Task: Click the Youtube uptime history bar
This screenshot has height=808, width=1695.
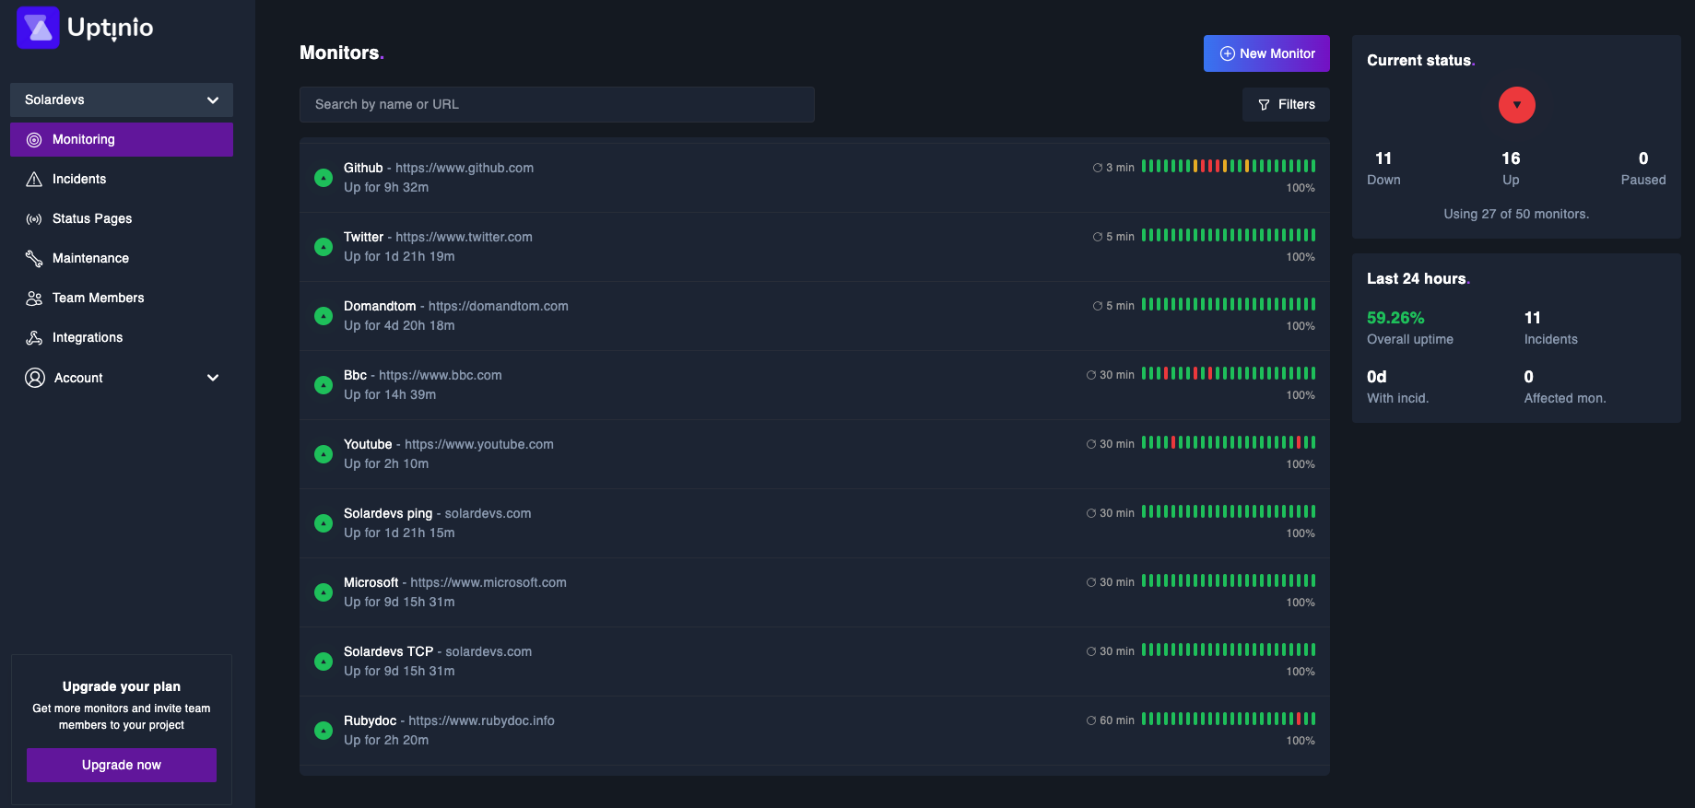Action: (x=1229, y=442)
